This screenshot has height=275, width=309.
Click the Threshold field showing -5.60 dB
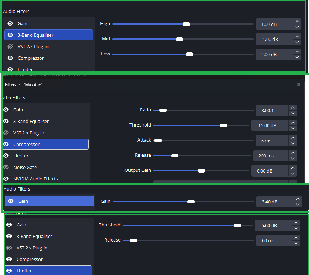pyautogui.click(x=273, y=225)
